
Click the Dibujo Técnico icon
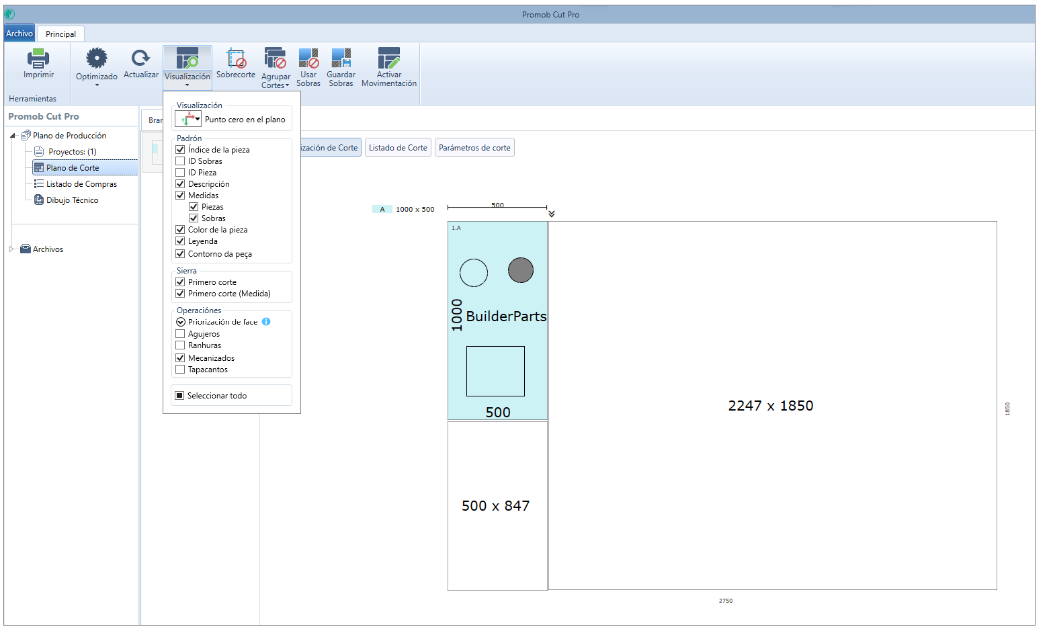pos(39,200)
